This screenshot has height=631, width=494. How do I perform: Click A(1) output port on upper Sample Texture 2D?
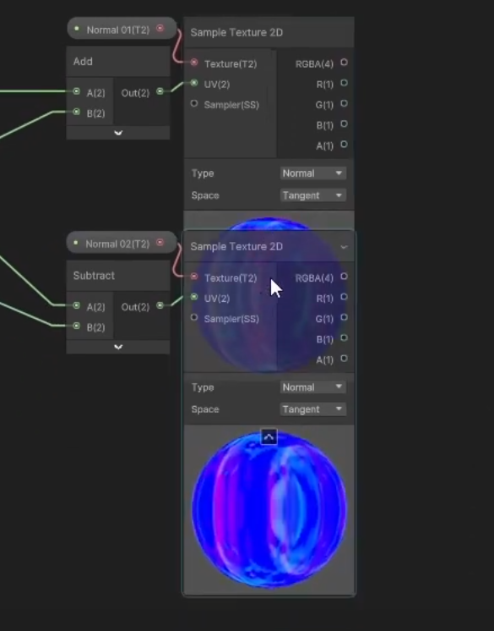344,144
